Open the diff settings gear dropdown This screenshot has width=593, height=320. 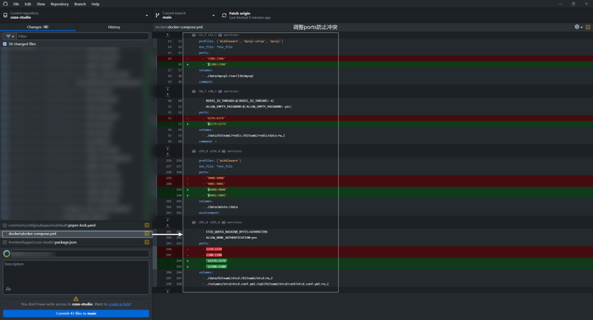578,27
